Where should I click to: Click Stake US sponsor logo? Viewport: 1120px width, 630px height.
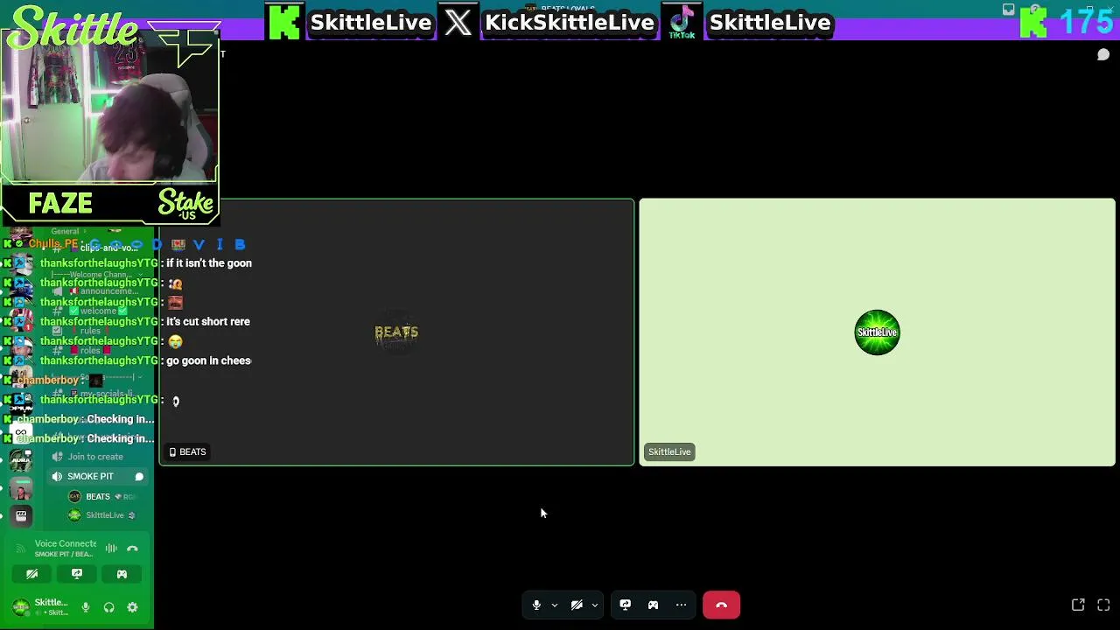pos(186,205)
